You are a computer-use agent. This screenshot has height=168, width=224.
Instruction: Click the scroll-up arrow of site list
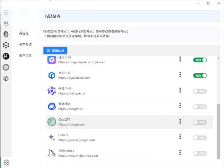click(x=218, y=58)
